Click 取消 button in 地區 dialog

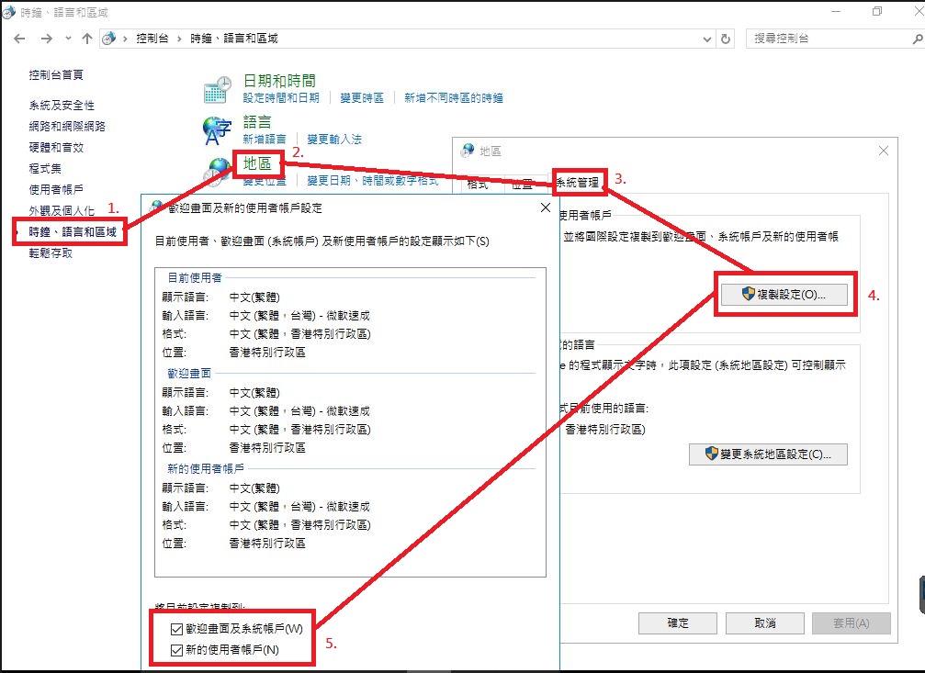765,623
